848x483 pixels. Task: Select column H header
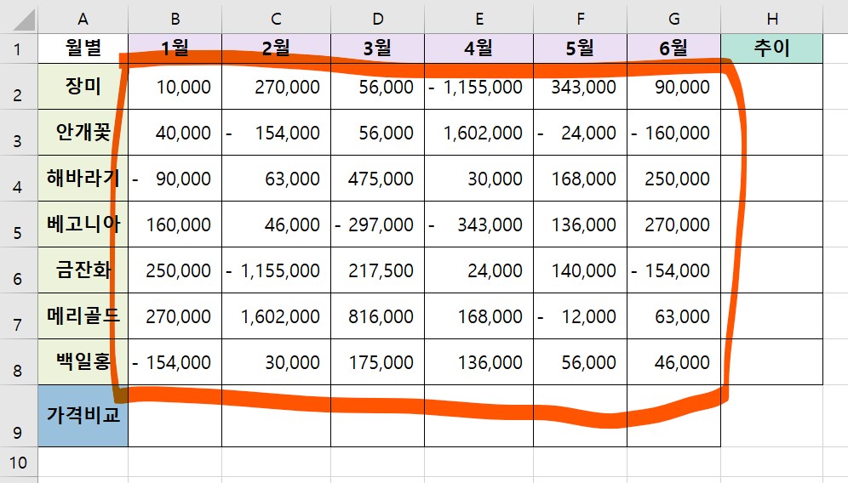pos(772,20)
